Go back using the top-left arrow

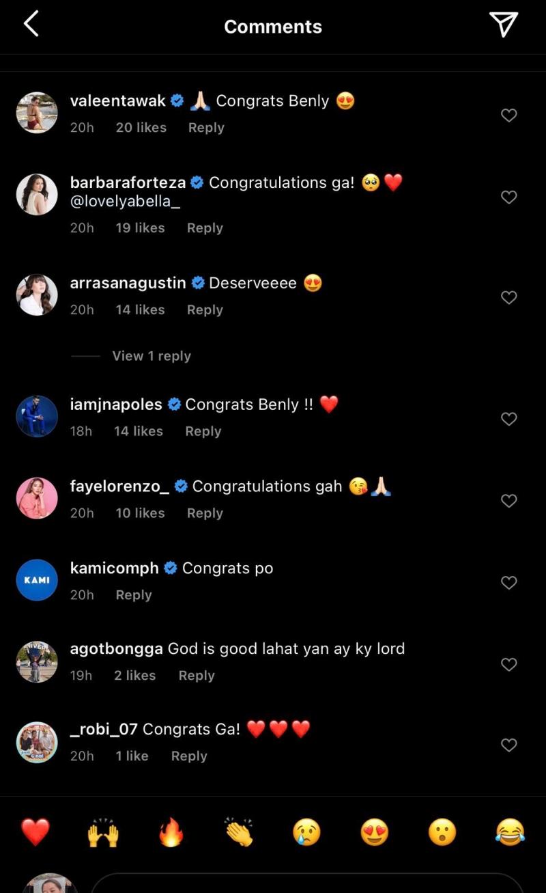(x=31, y=25)
